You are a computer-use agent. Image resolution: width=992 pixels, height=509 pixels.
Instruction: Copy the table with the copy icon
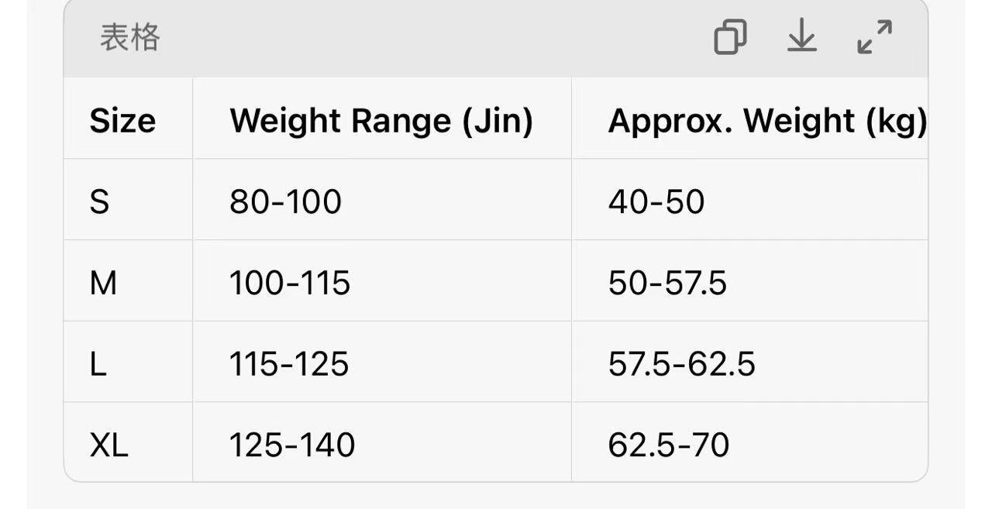730,37
